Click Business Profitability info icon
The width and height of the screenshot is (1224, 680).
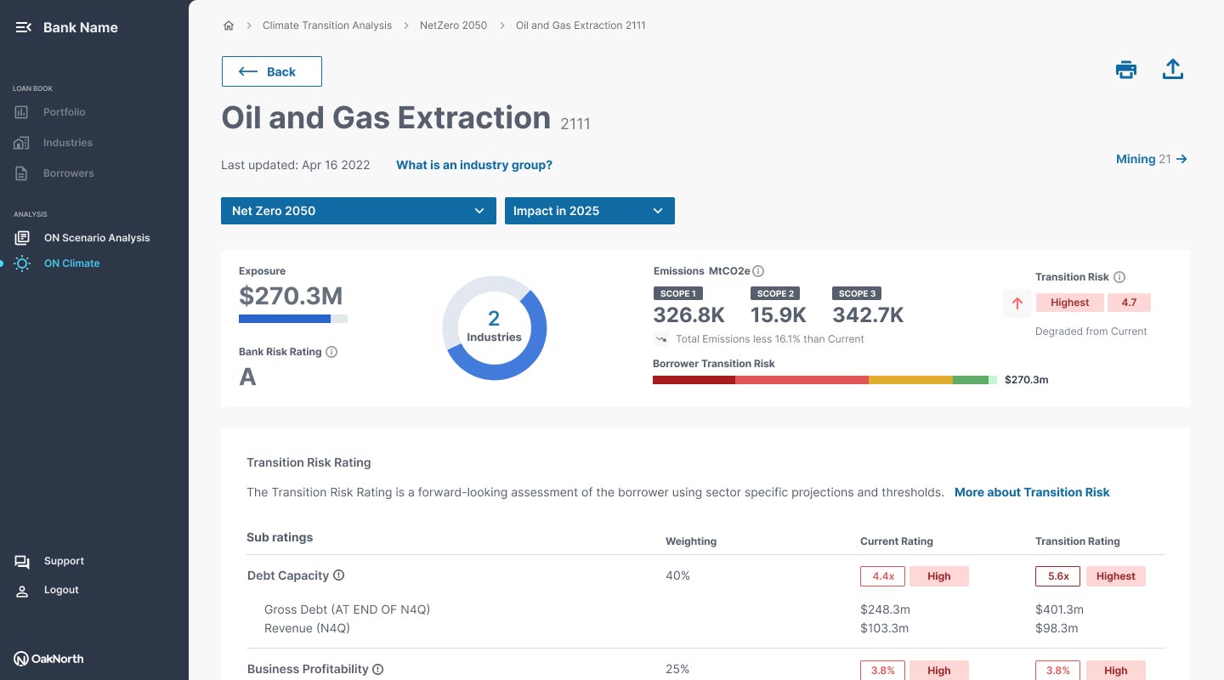point(378,669)
